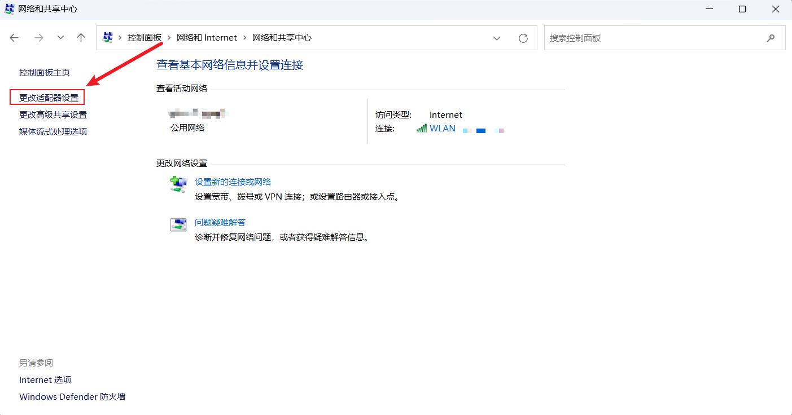Viewport: 792px width, 415px height.
Task: Click the new connection setup icon
Action: (x=178, y=184)
